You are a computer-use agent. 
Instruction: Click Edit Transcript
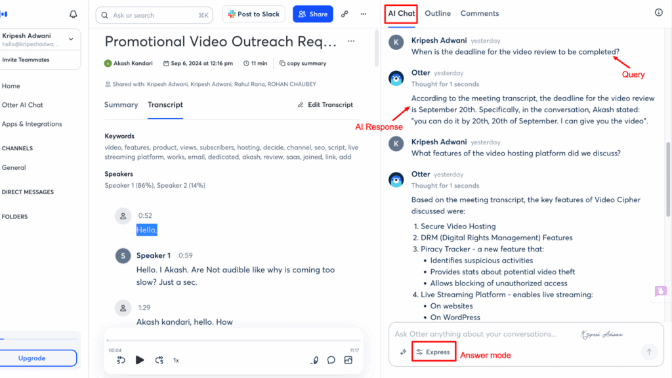tap(325, 104)
